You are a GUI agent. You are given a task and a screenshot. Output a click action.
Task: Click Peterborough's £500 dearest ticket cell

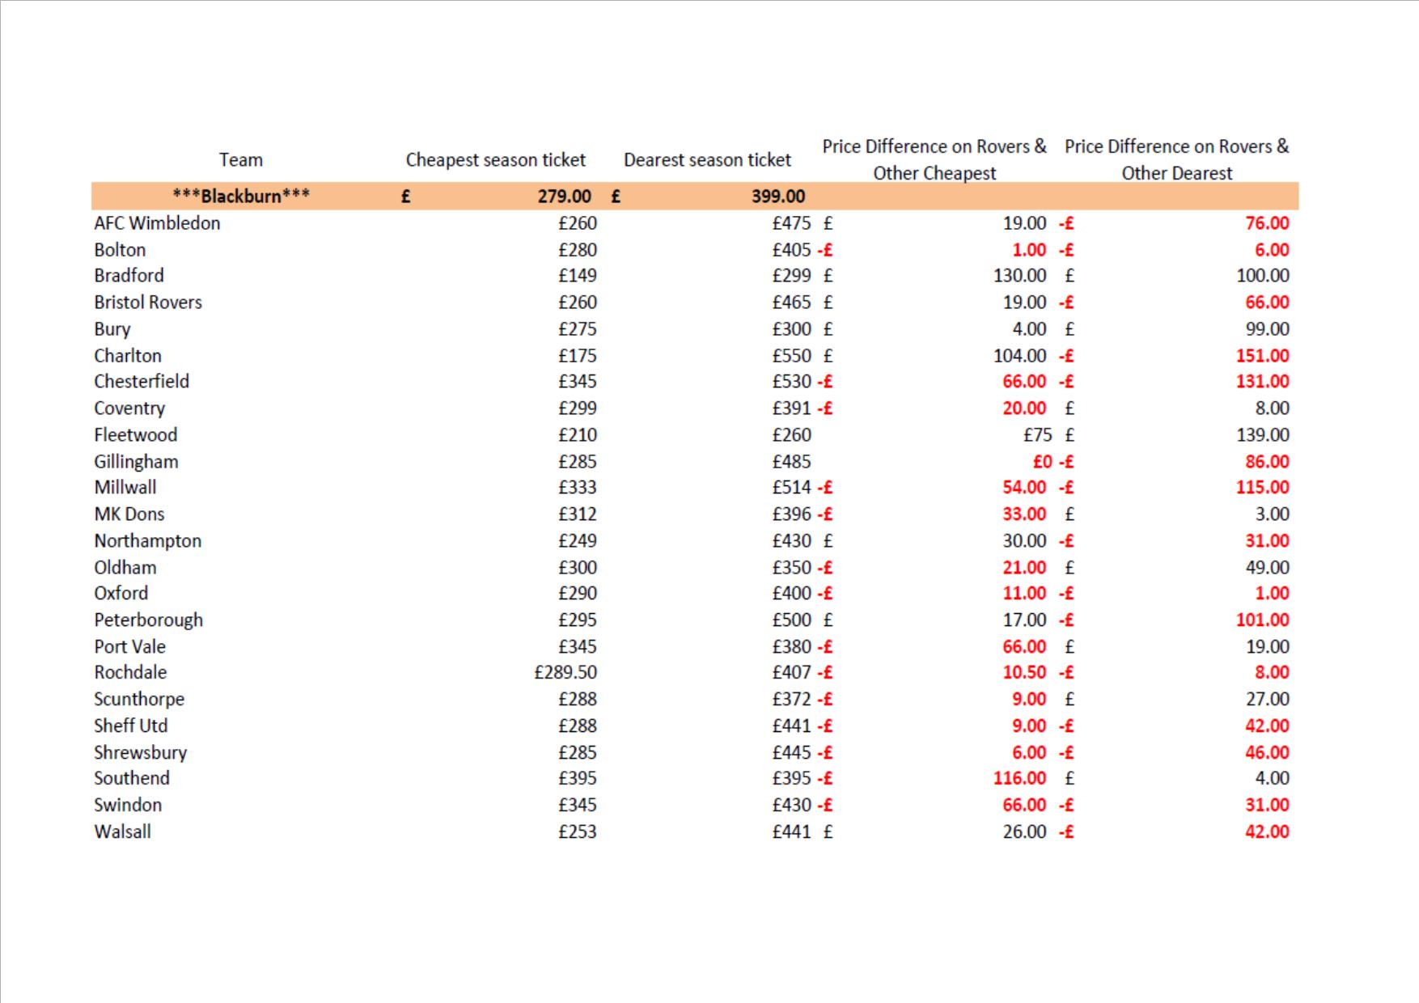point(790,620)
